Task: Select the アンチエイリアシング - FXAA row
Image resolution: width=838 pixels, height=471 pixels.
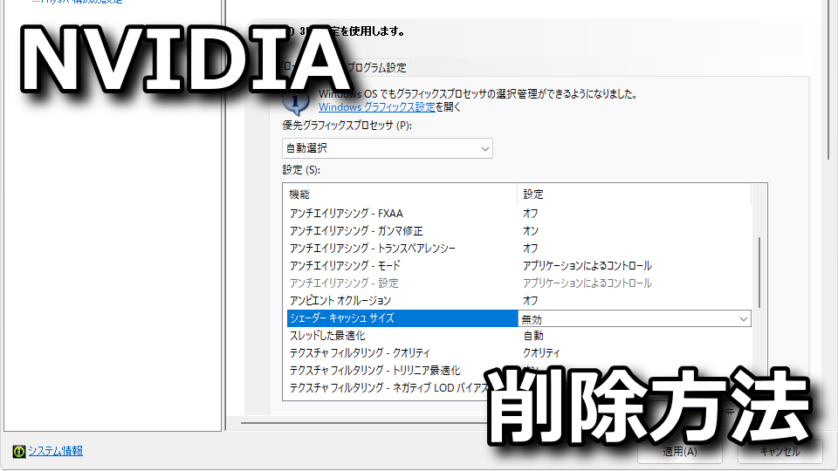Action: tap(519, 213)
